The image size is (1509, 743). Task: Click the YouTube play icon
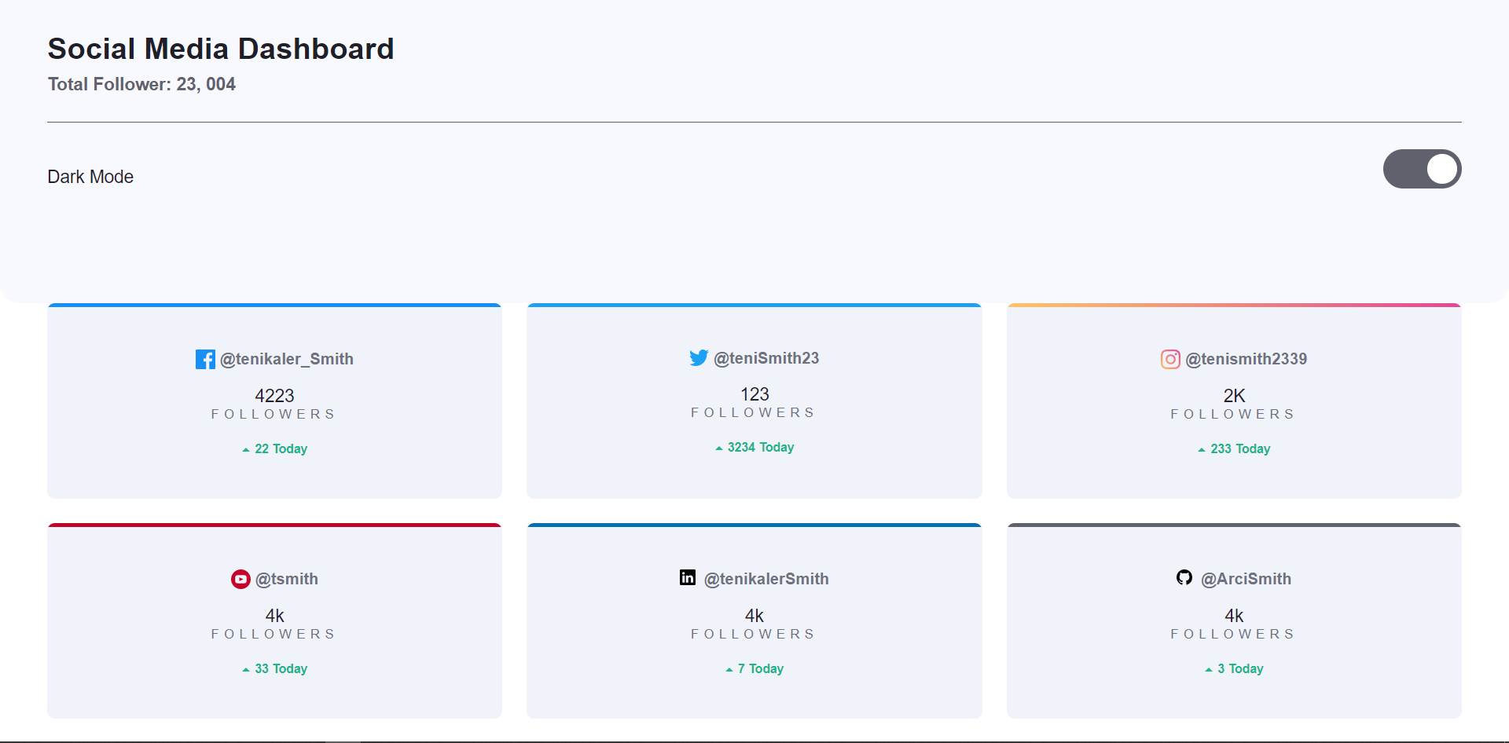tap(240, 579)
